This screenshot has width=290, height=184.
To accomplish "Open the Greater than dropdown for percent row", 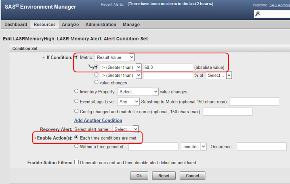I will pyautogui.click(x=121, y=75).
